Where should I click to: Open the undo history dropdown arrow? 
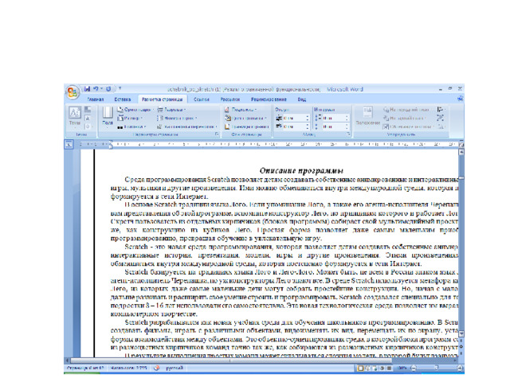[x=101, y=88]
